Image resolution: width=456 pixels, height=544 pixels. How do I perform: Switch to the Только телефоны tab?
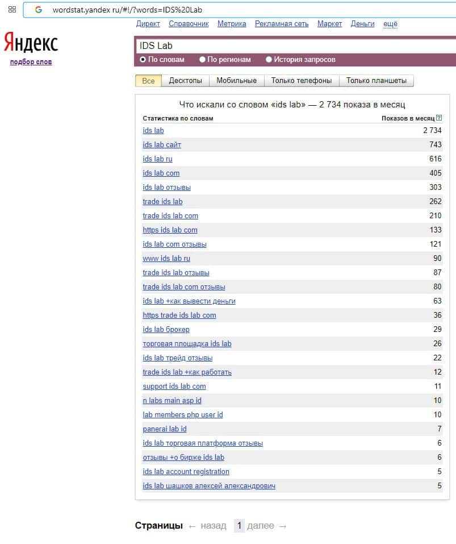pos(302,81)
